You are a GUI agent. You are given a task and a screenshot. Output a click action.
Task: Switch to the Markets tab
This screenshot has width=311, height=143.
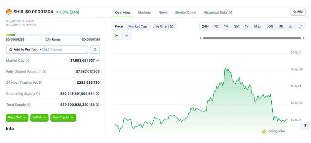[x=144, y=13]
